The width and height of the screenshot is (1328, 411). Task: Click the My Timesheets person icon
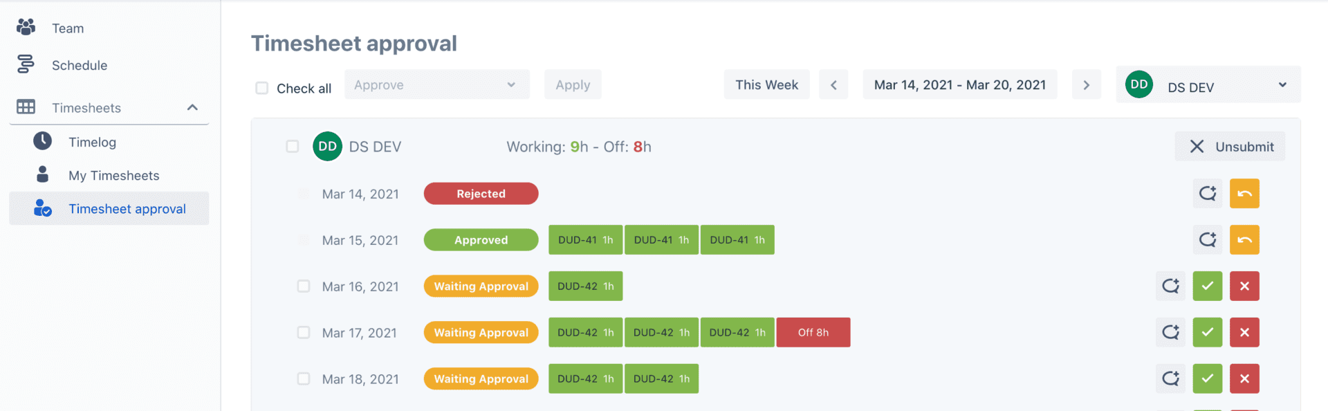point(41,175)
